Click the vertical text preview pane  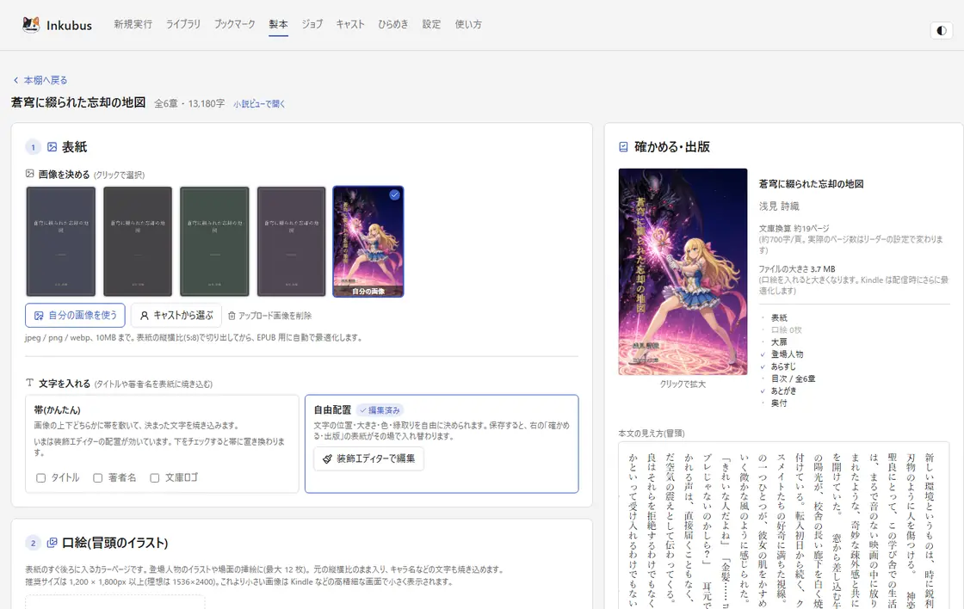(x=784, y=526)
